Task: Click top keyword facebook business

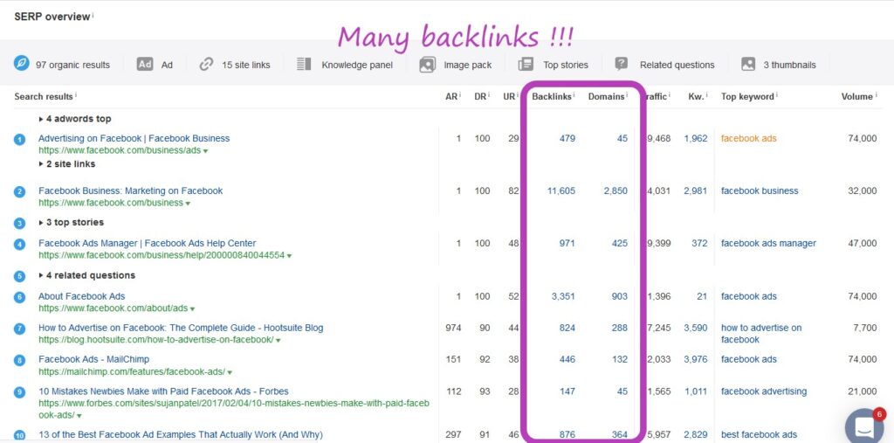Action: (760, 190)
